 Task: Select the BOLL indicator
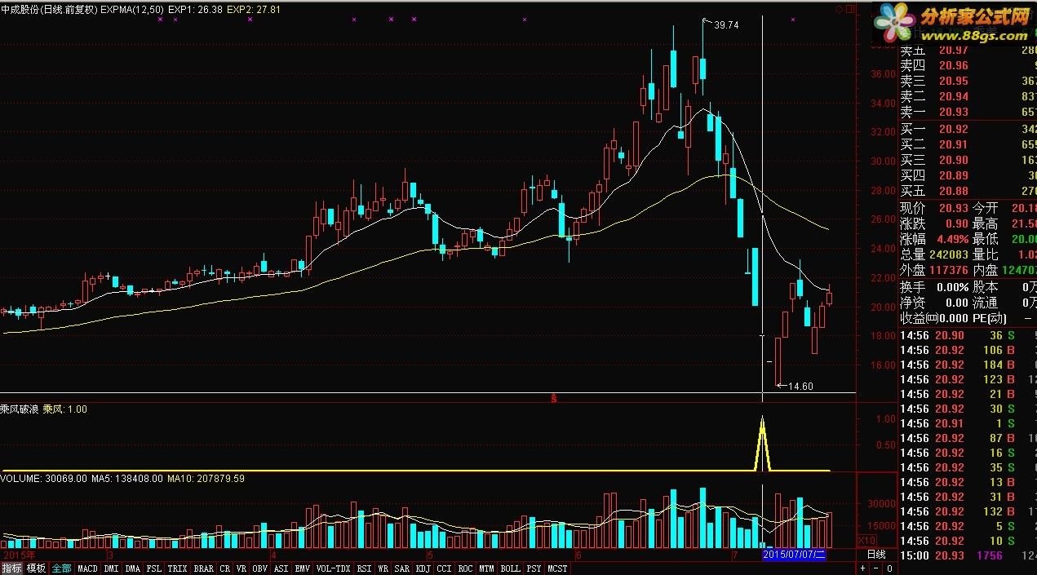point(510,568)
